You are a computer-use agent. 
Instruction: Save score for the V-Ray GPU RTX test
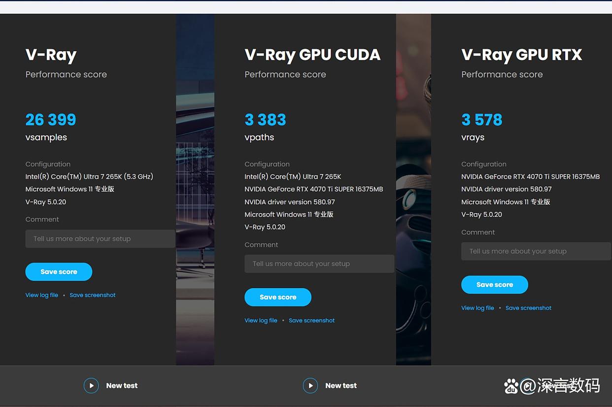(x=494, y=284)
